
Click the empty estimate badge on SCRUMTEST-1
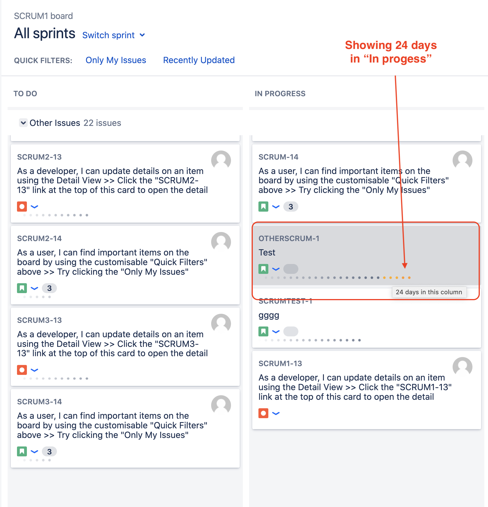(x=291, y=331)
